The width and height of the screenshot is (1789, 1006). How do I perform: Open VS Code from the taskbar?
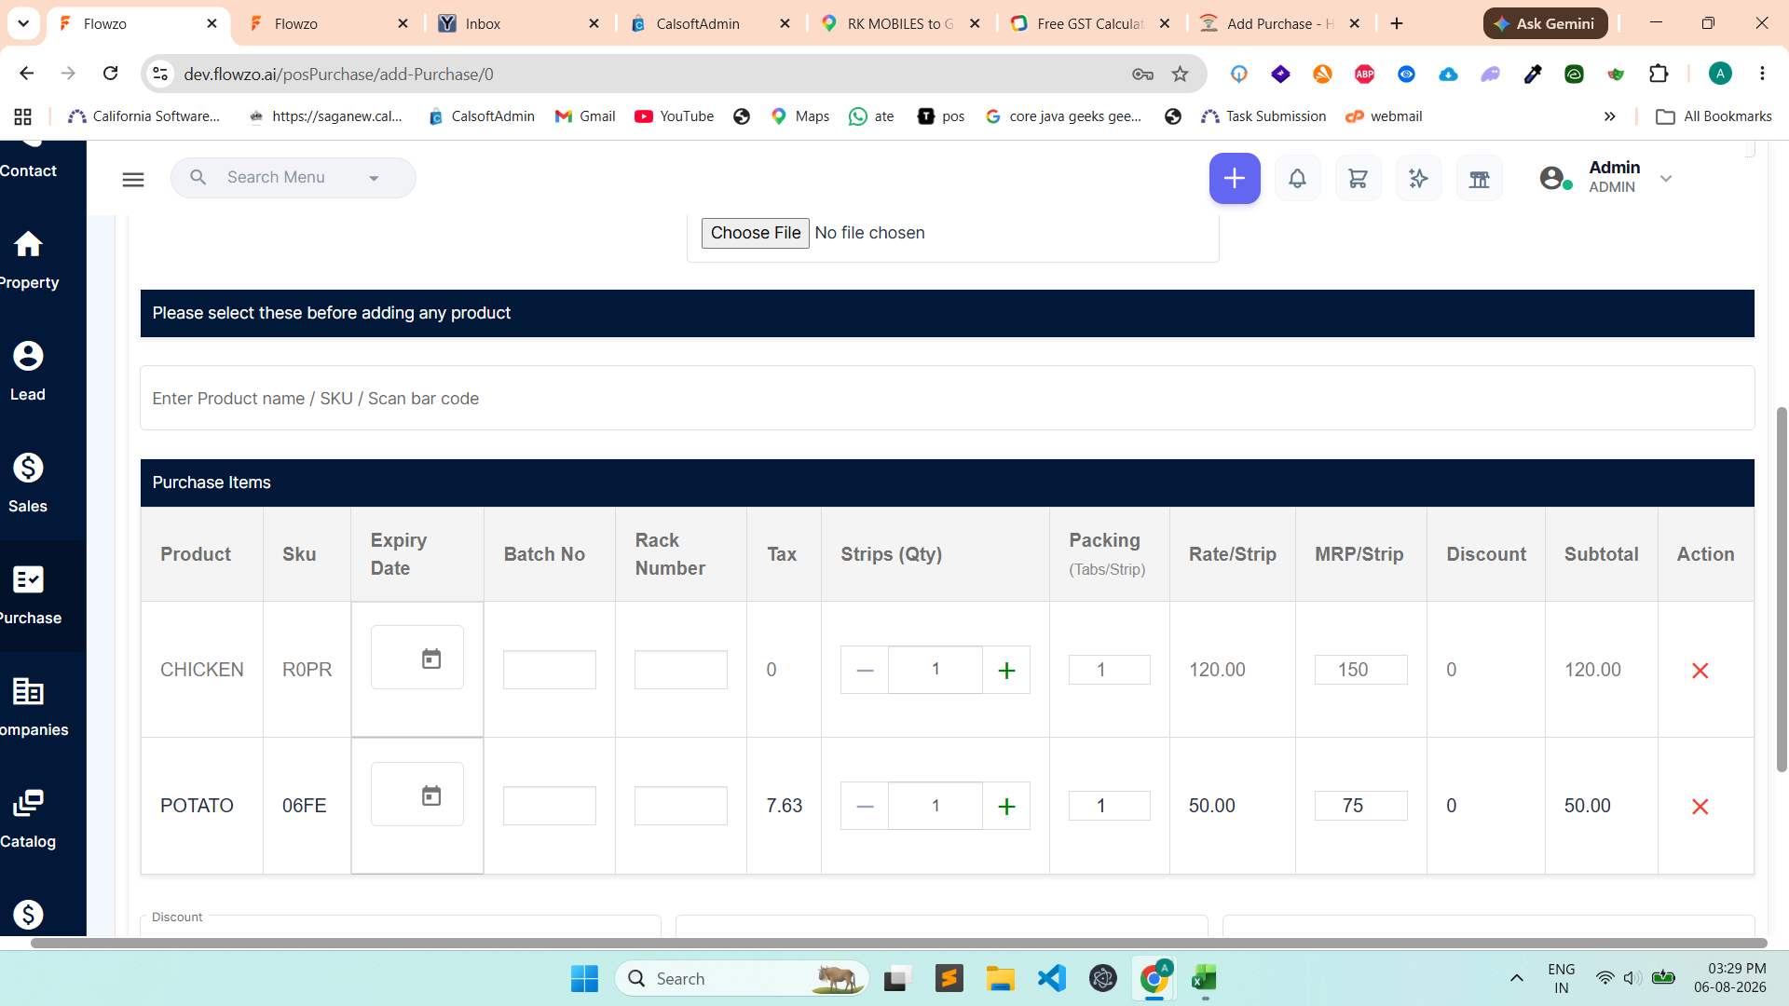[1051, 978]
